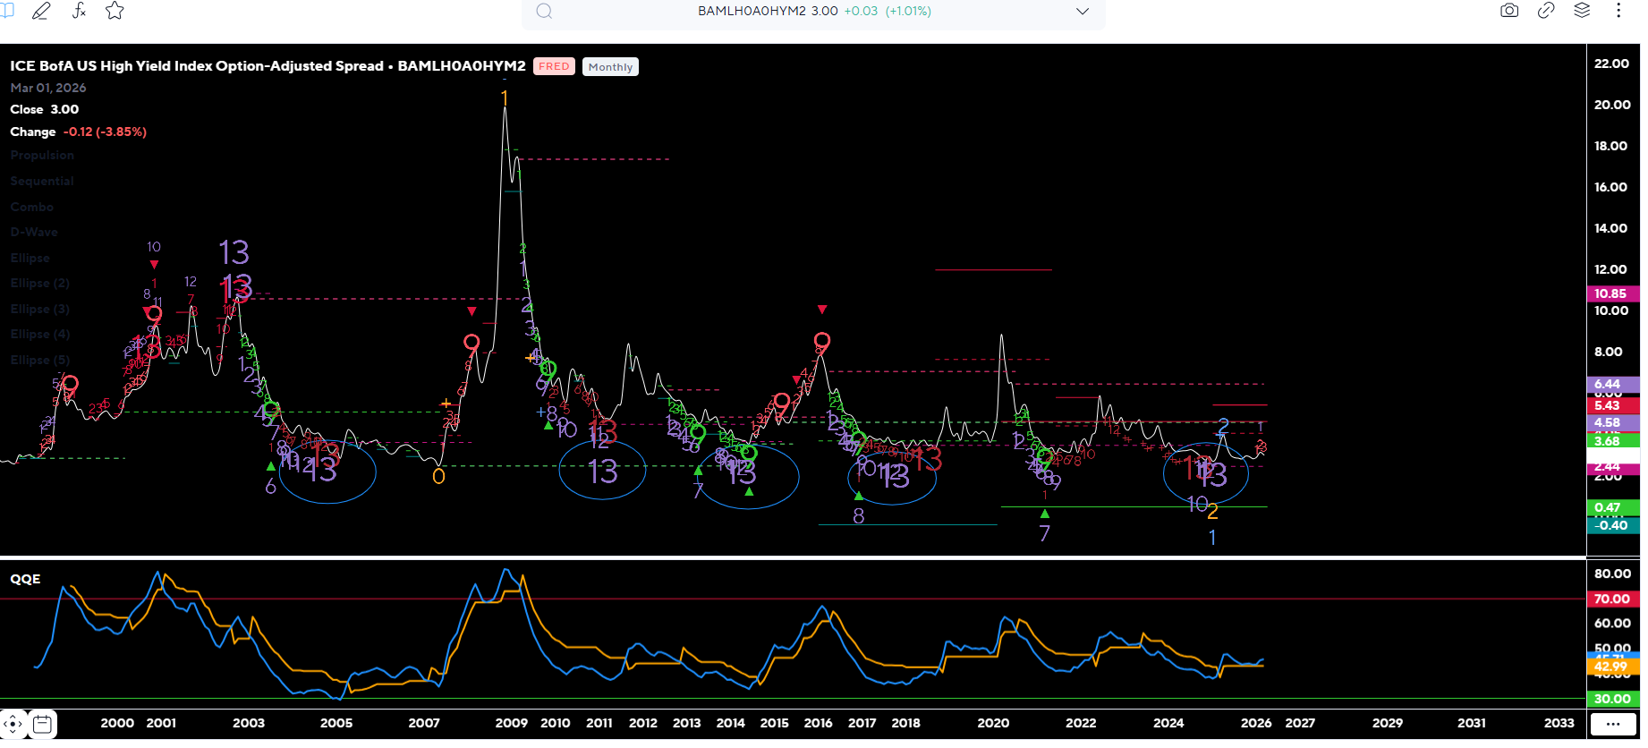
Task: Copy chart link using the chain icon
Action: coord(1546,11)
